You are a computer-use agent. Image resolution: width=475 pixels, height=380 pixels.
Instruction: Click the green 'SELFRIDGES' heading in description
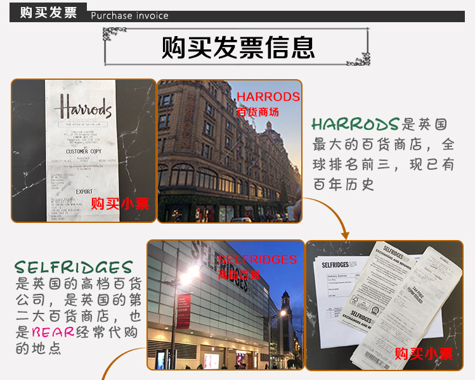(74, 267)
